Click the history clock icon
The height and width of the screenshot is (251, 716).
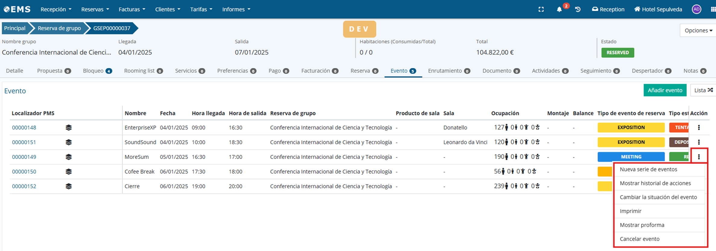tap(578, 9)
